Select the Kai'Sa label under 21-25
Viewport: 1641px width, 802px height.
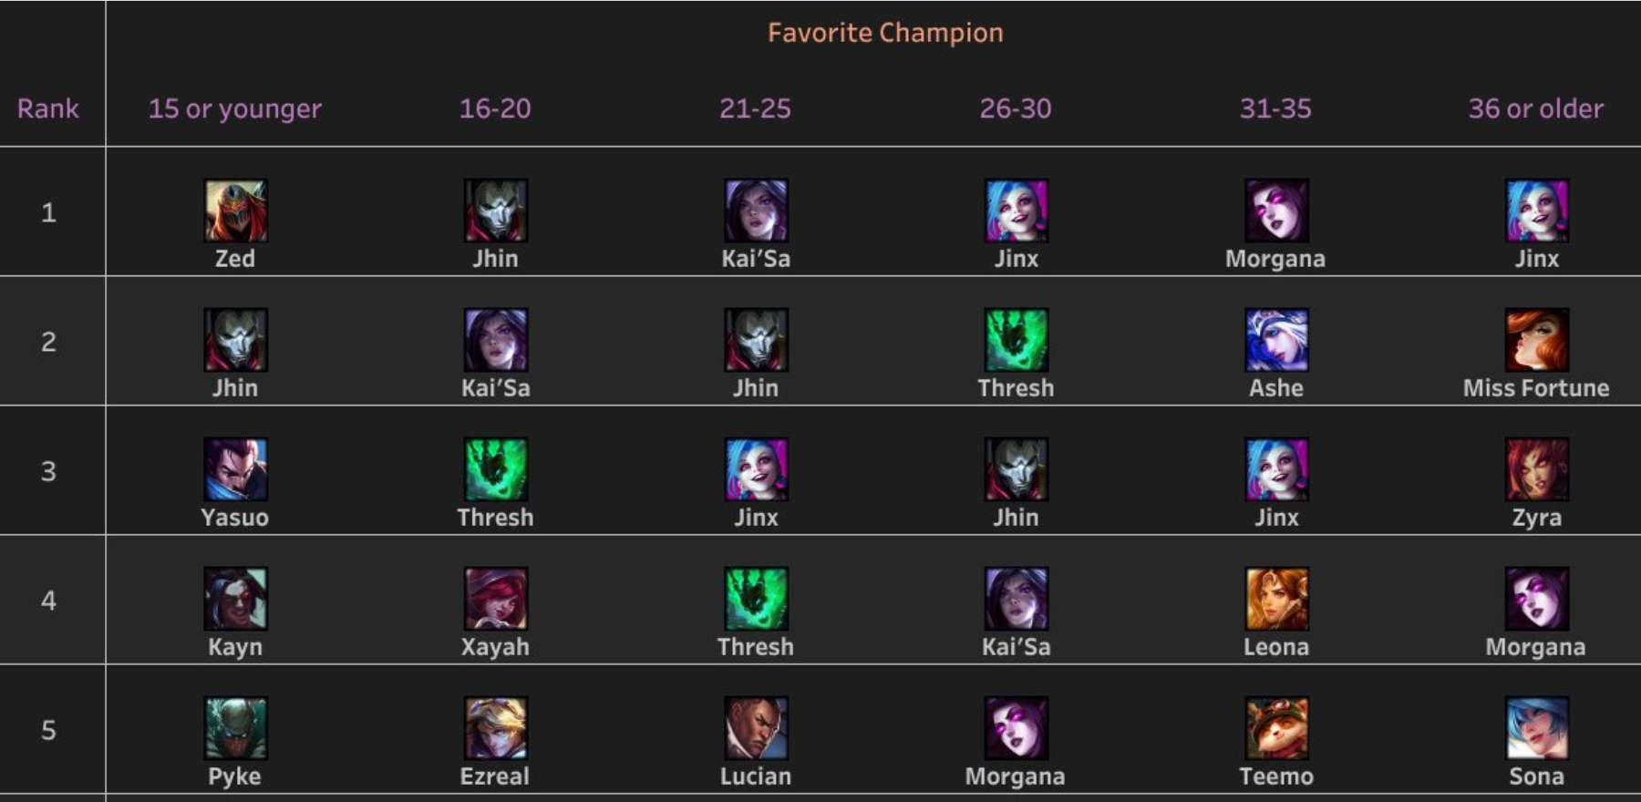click(756, 259)
